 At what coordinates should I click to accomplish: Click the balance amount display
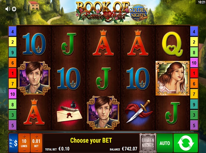point(129,149)
